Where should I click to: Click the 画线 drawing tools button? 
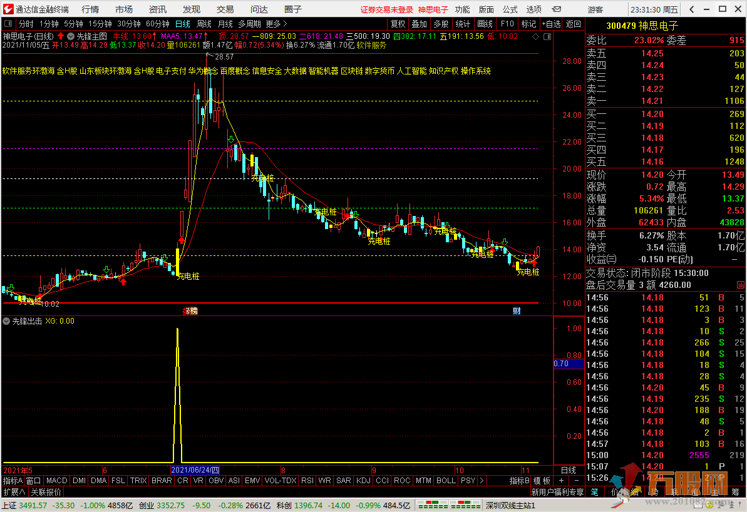click(x=485, y=24)
